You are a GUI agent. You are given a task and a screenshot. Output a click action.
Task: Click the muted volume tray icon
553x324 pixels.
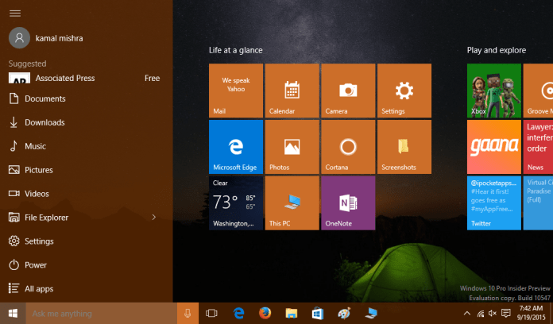tap(493, 313)
